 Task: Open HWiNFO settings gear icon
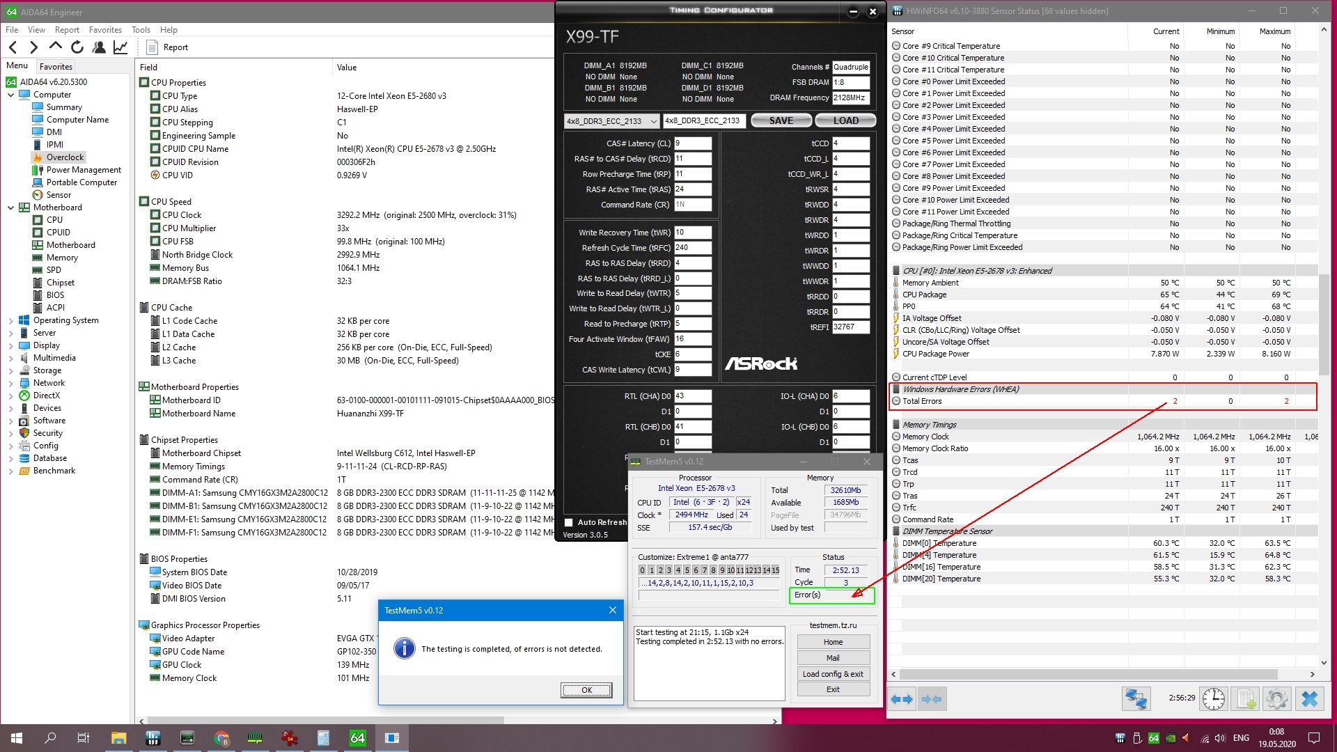click(1276, 698)
